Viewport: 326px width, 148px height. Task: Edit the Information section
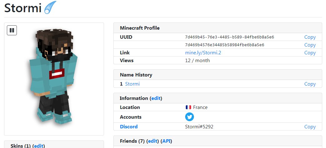tap(156, 98)
